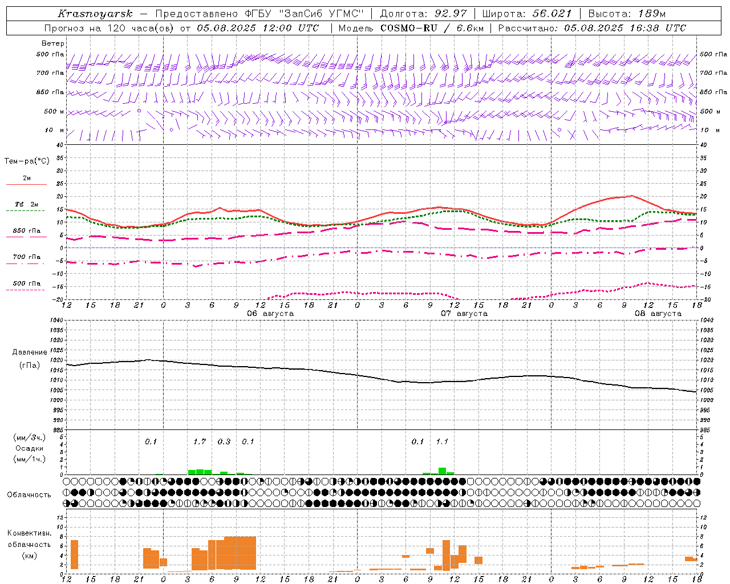Click the Тем-ра(°C) axis label
The width and height of the screenshot is (730, 584).
pyautogui.click(x=27, y=161)
